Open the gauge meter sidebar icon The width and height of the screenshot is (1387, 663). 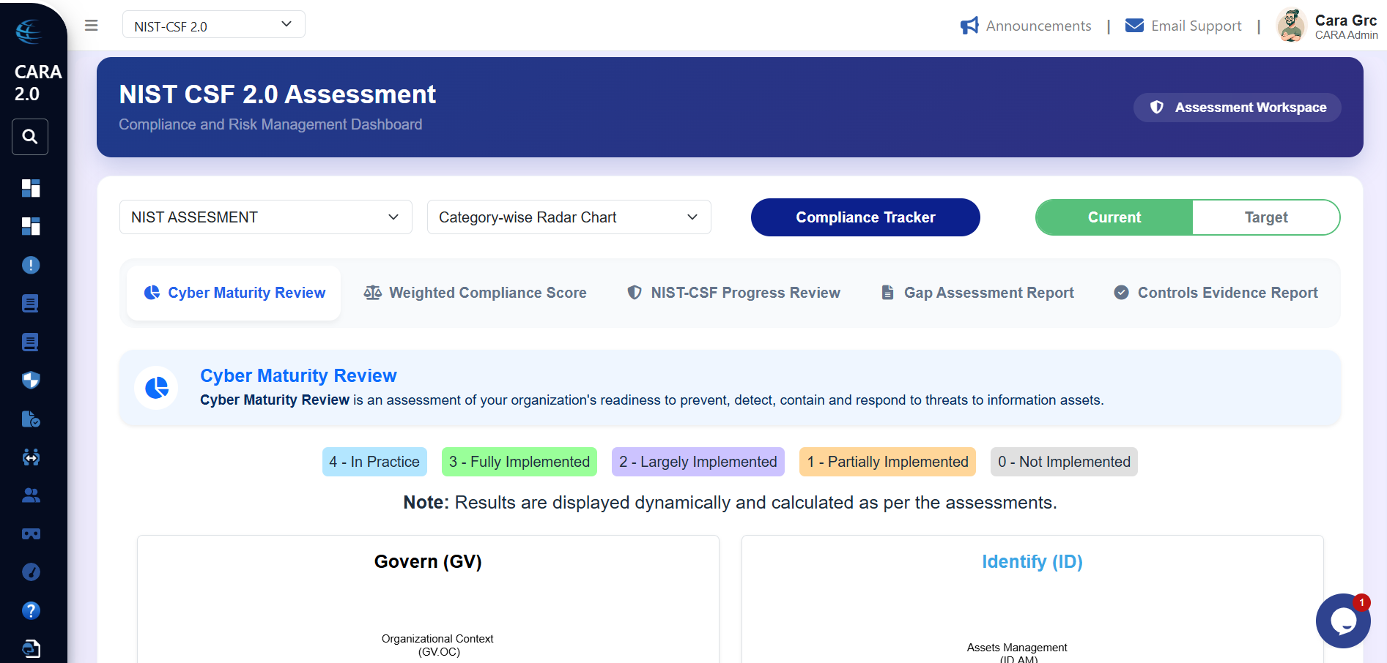coord(31,572)
